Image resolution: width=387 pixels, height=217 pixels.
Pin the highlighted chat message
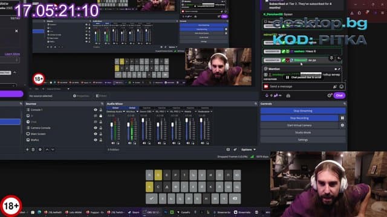tap(331, 58)
